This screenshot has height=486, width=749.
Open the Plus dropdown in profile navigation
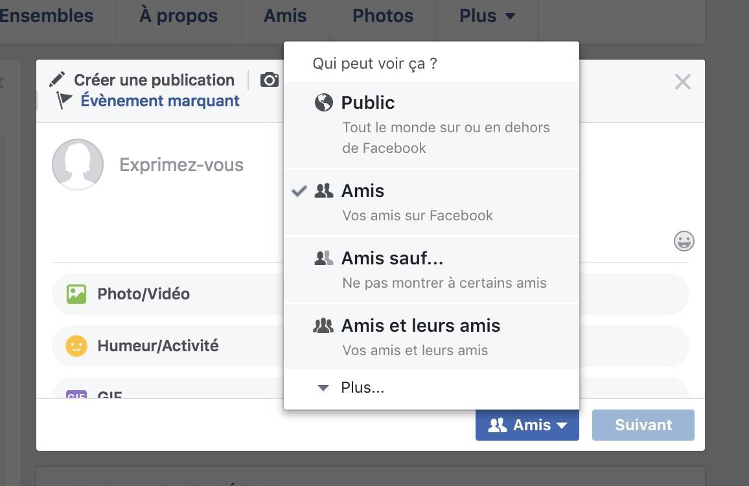pyautogui.click(x=487, y=16)
